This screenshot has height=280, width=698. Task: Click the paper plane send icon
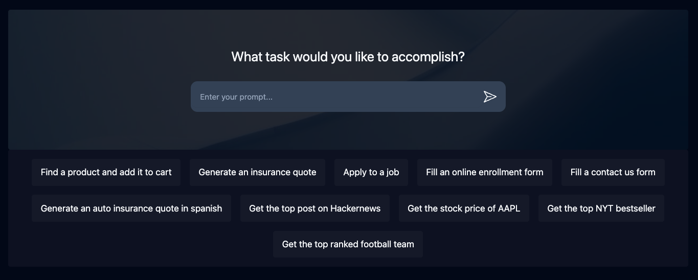490,97
